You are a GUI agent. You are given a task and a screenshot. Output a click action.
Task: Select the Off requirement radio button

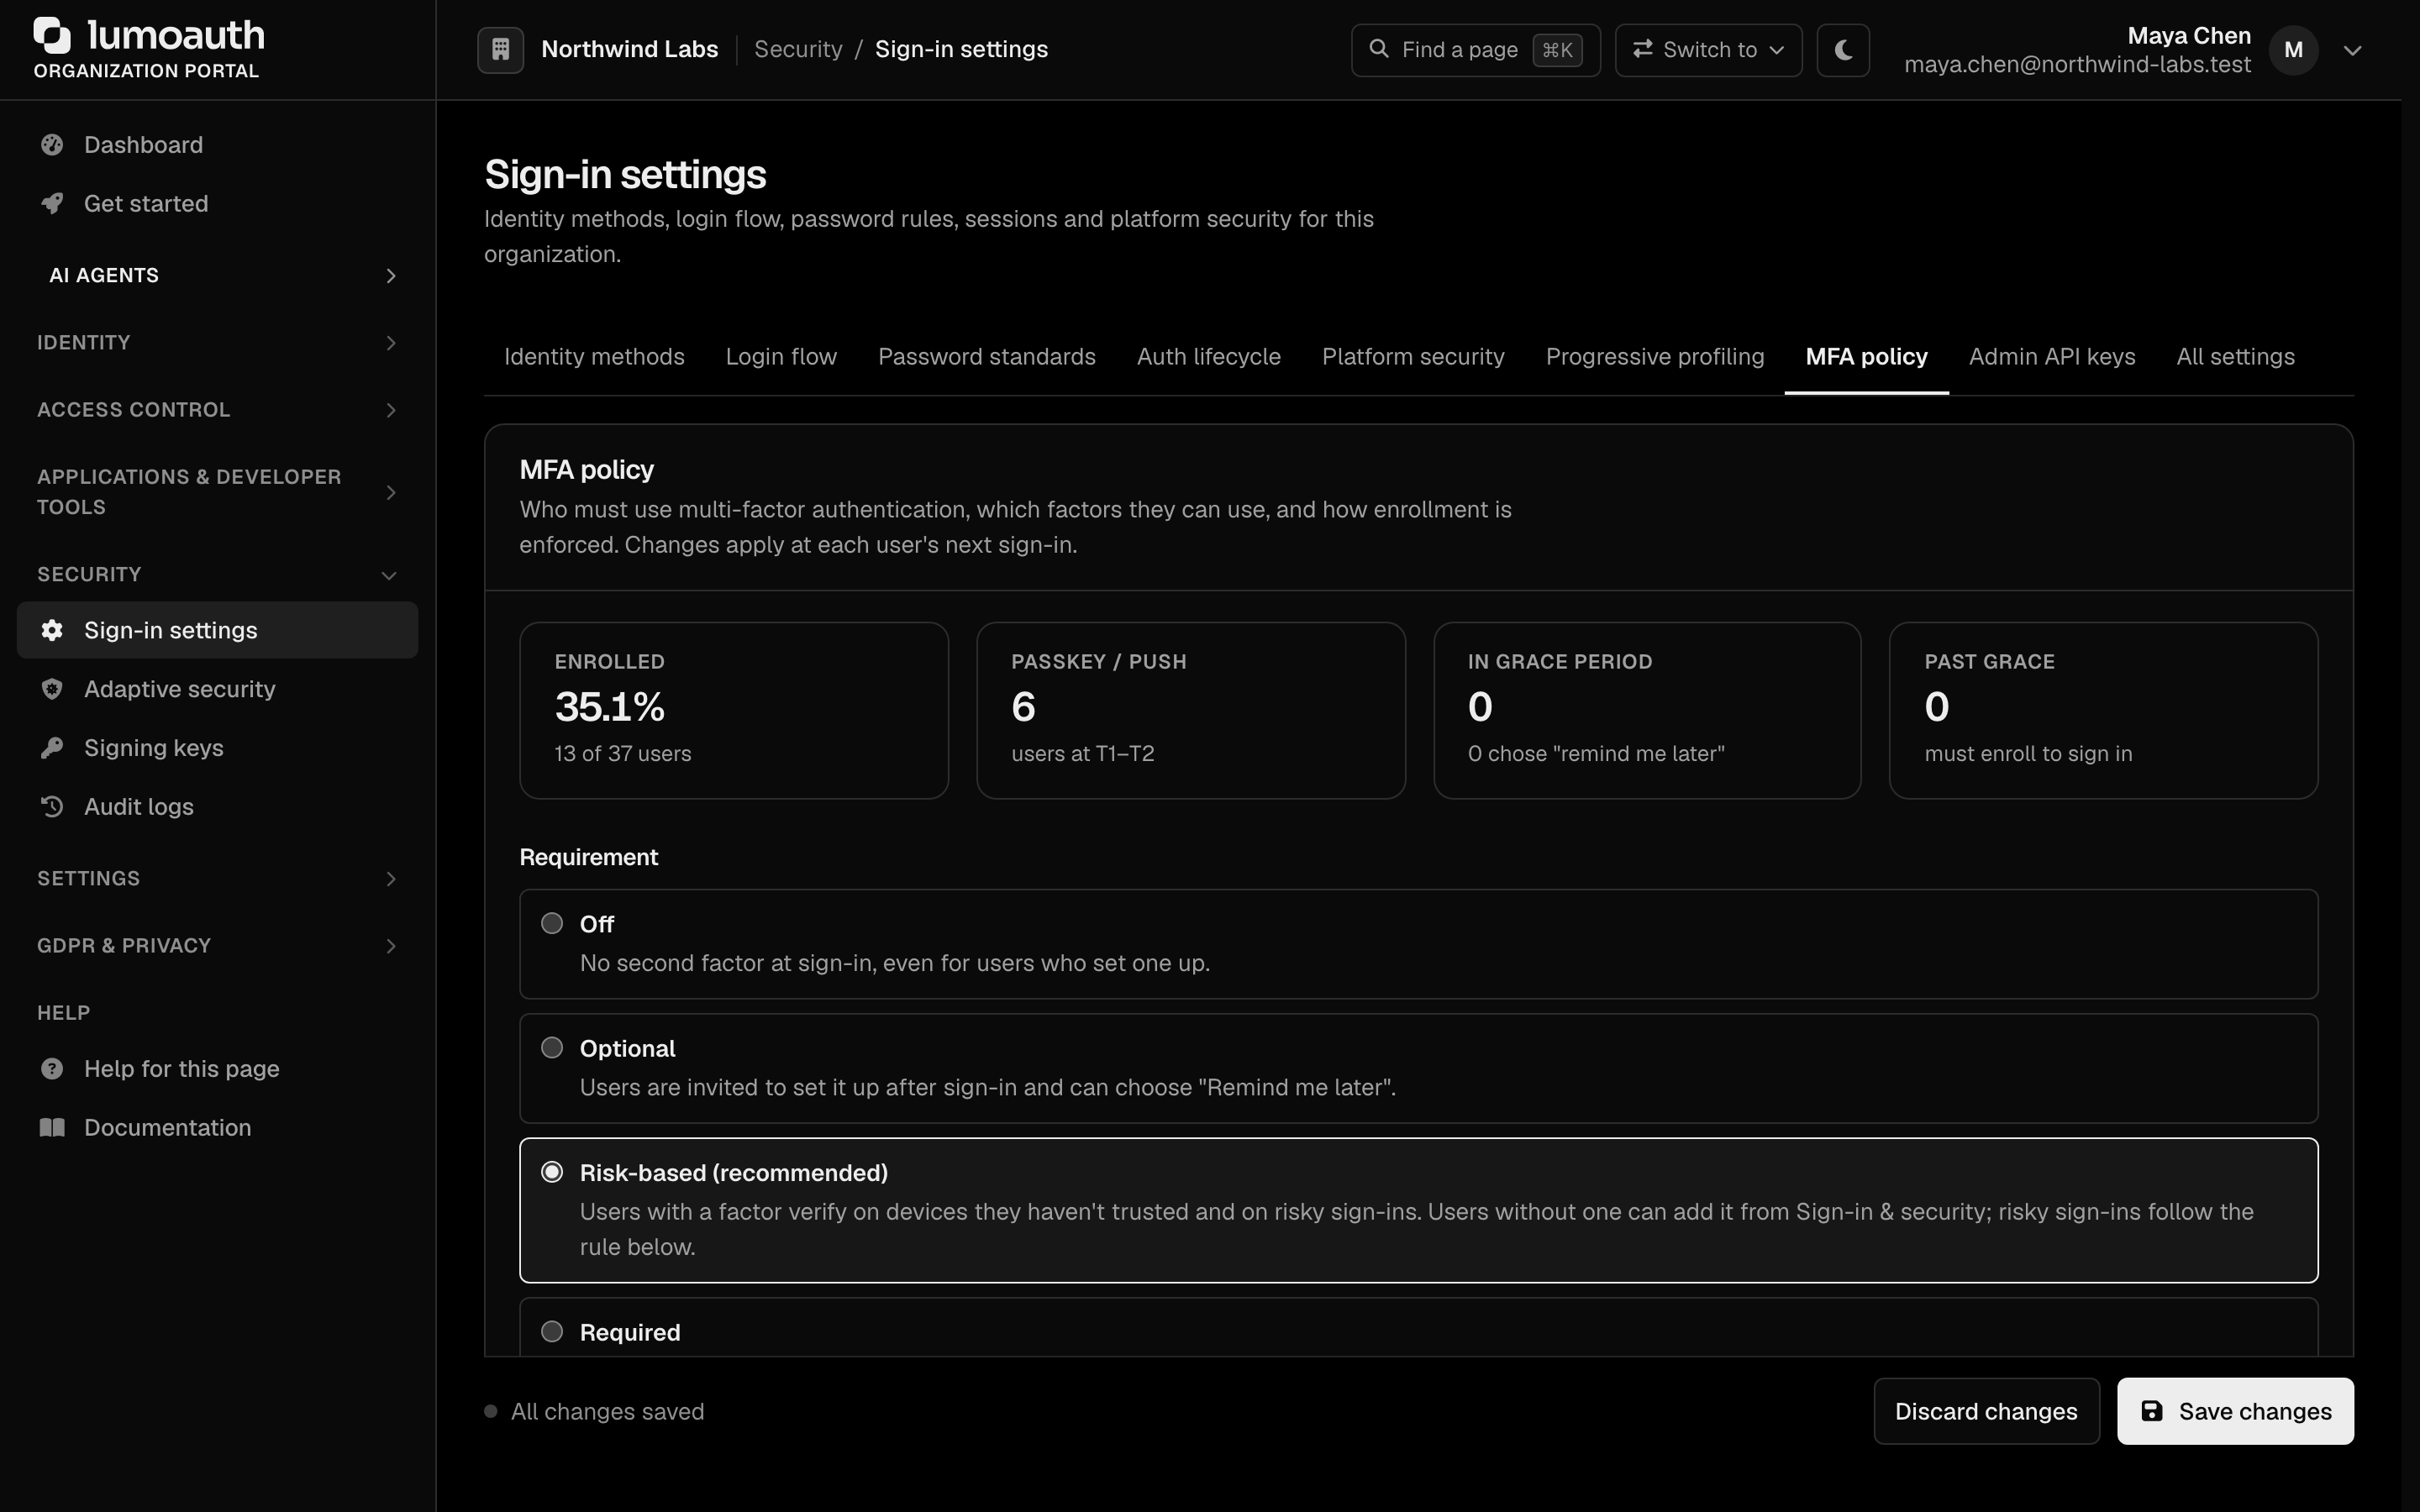click(x=552, y=923)
